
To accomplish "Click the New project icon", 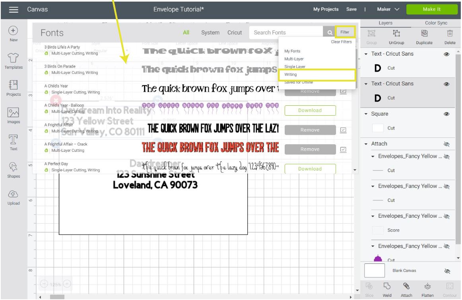I will (13, 31).
